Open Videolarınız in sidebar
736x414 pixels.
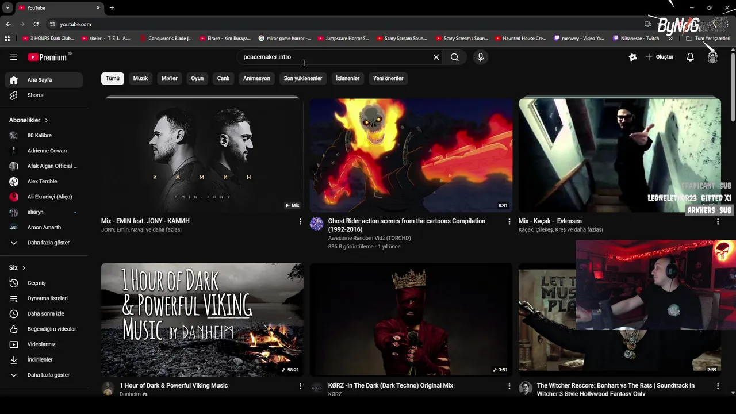[44, 344]
